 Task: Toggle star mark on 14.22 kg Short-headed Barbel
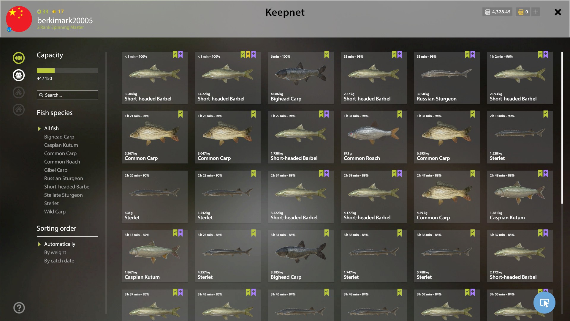tap(248, 55)
